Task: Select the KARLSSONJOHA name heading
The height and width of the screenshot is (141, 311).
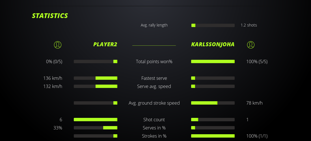Action: coord(213,44)
